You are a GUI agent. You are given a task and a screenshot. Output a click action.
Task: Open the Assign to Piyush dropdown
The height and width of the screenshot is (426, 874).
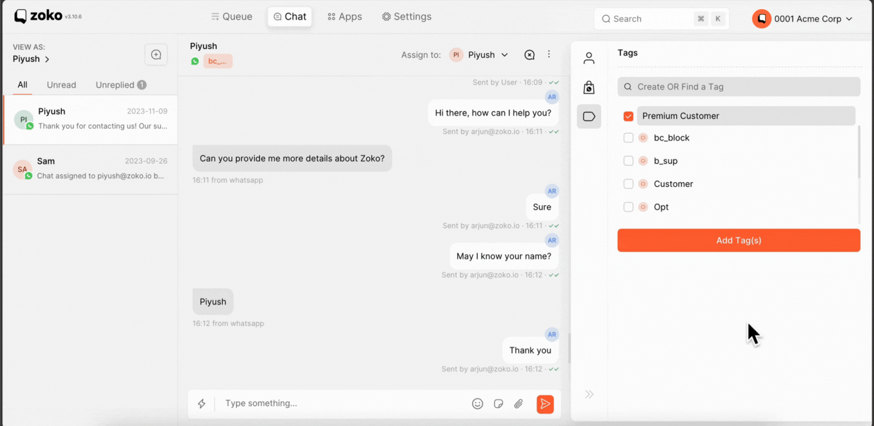(x=479, y=55)
